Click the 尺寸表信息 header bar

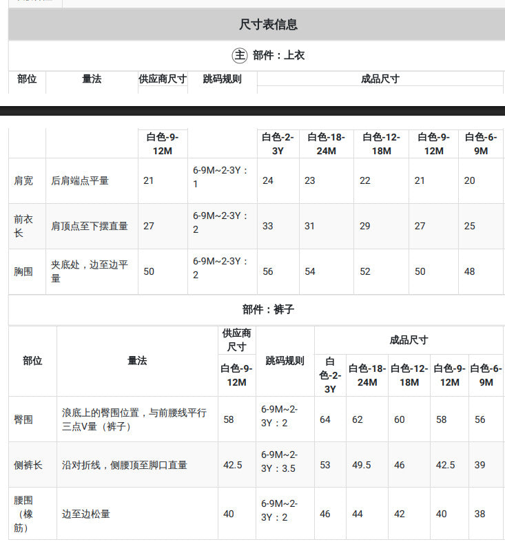click(x=257, y=24)
